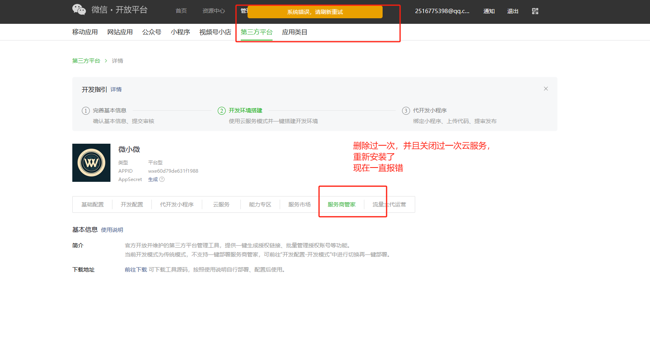Open 详情 link beside 开发指引
Viewport: 650px width, 341px height.
click(x=116, y=90)
